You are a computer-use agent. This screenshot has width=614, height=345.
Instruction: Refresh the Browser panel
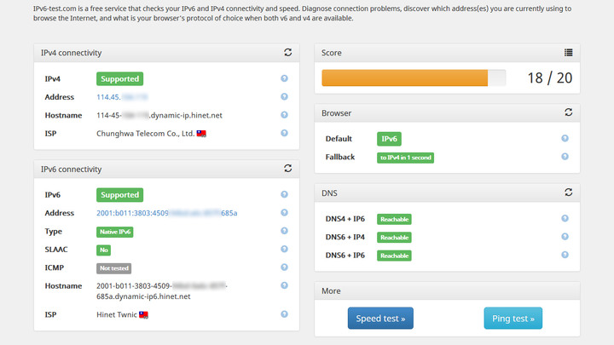569,112
